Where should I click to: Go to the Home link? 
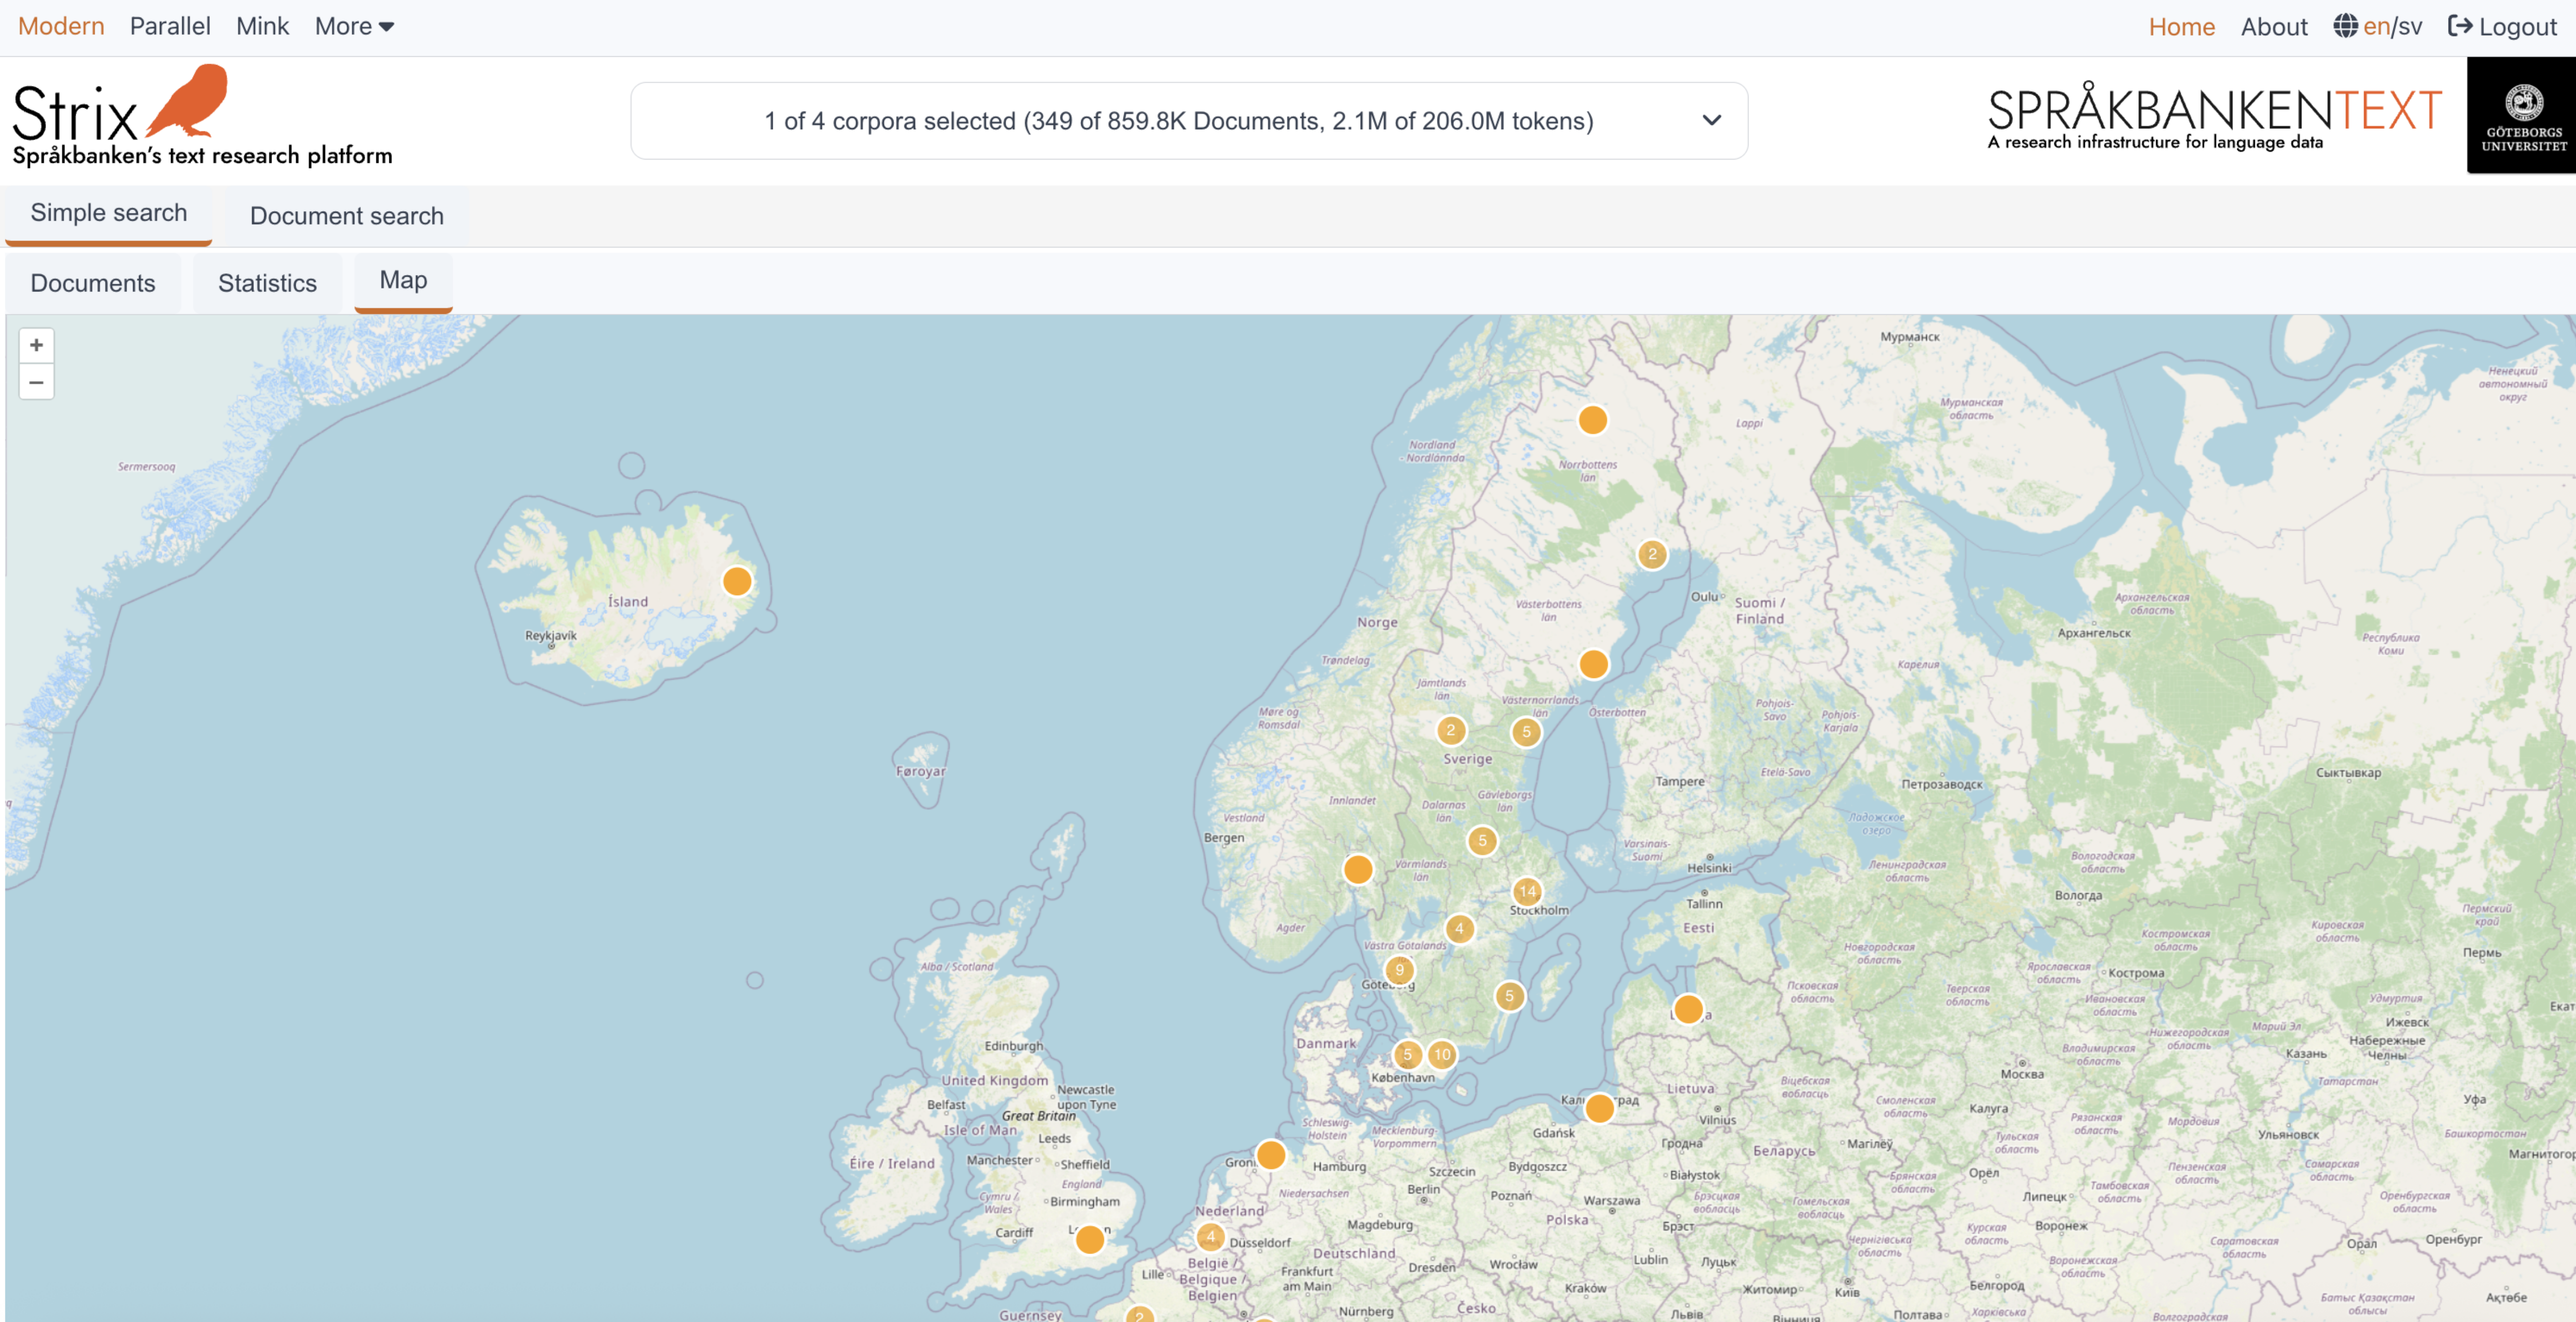click(2182, 26)
